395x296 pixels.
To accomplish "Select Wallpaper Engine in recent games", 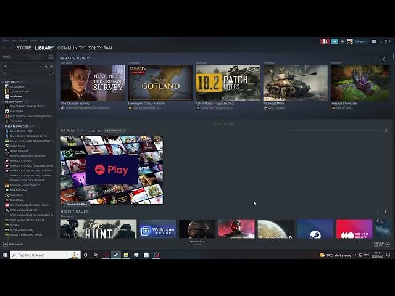I will coord(158,229).
